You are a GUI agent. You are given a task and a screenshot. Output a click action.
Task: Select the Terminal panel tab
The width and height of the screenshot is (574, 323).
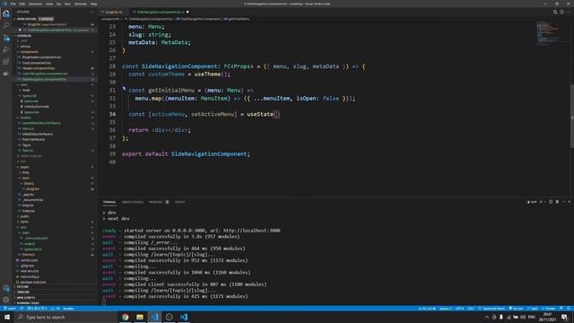109,202
